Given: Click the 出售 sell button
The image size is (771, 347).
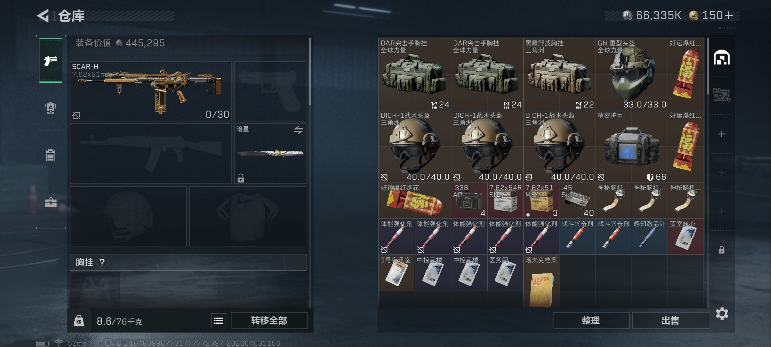Looking at the screenshot, I should (x=670, y=320).
